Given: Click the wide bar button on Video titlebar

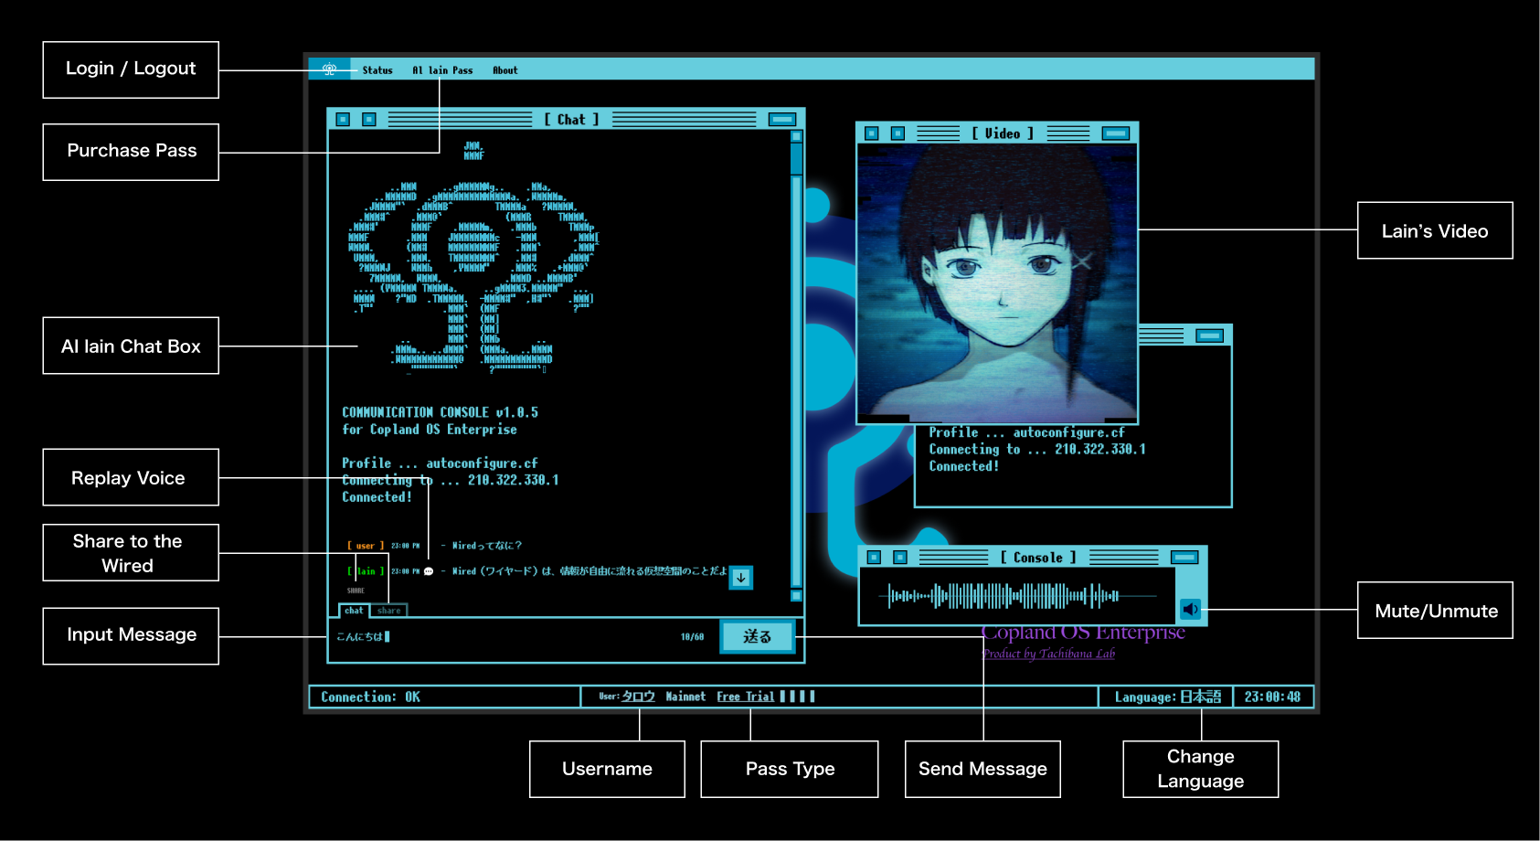Looking at the screenshot, I should coord(1115,133).
